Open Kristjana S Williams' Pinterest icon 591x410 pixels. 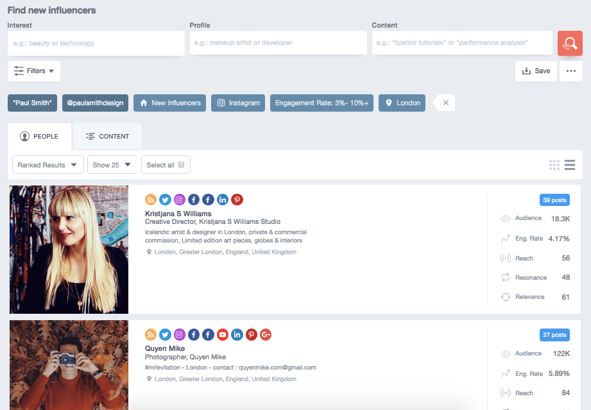(237, 200)
